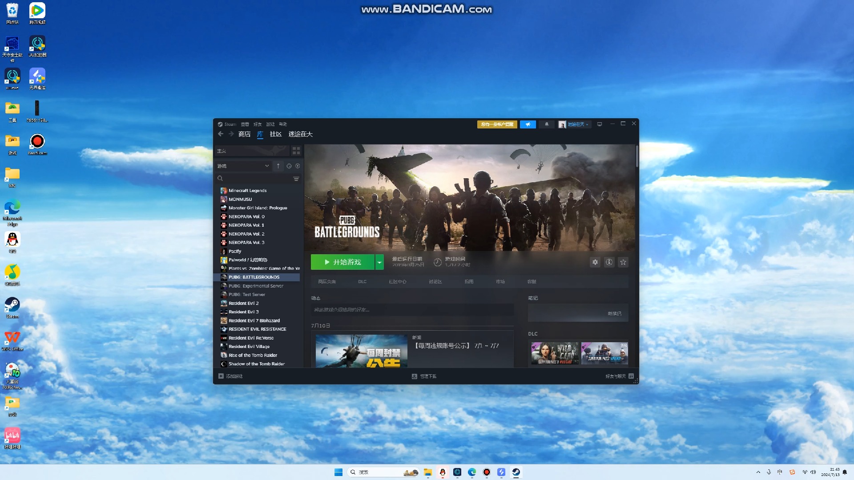The image size is (854, 480).
Task: Open Bandicam desktop icon
Action: point(37,144)
